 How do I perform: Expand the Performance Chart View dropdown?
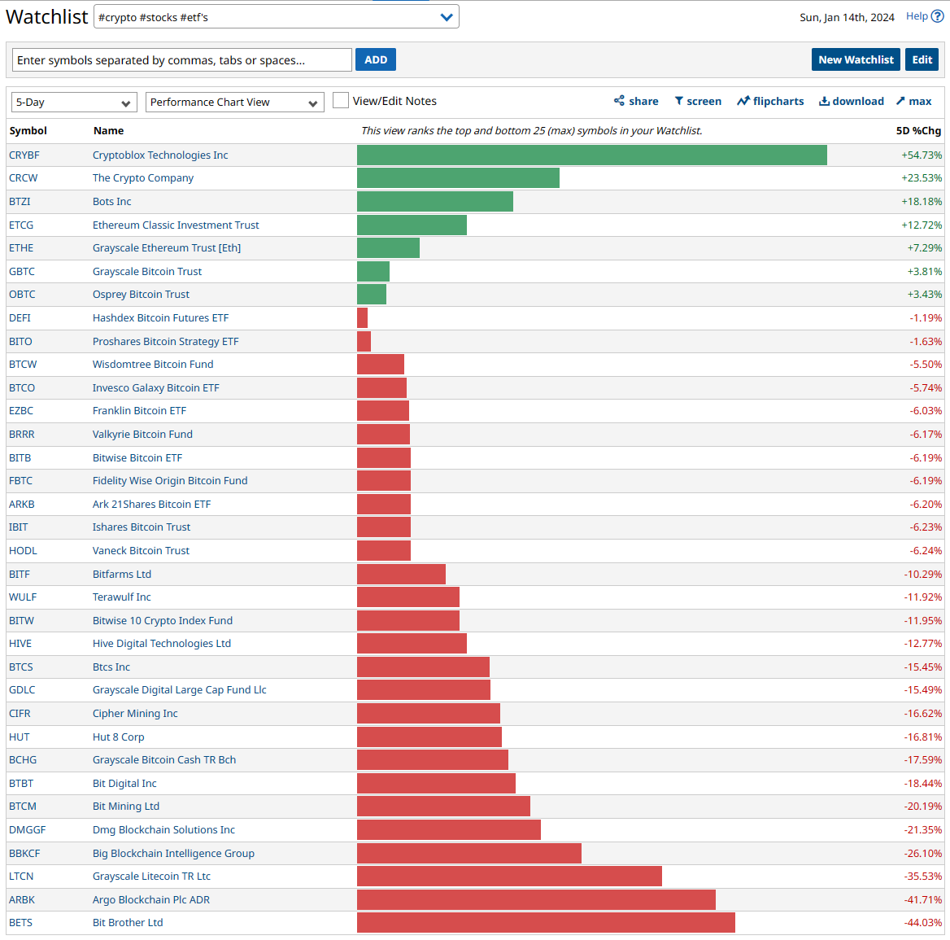234,103
